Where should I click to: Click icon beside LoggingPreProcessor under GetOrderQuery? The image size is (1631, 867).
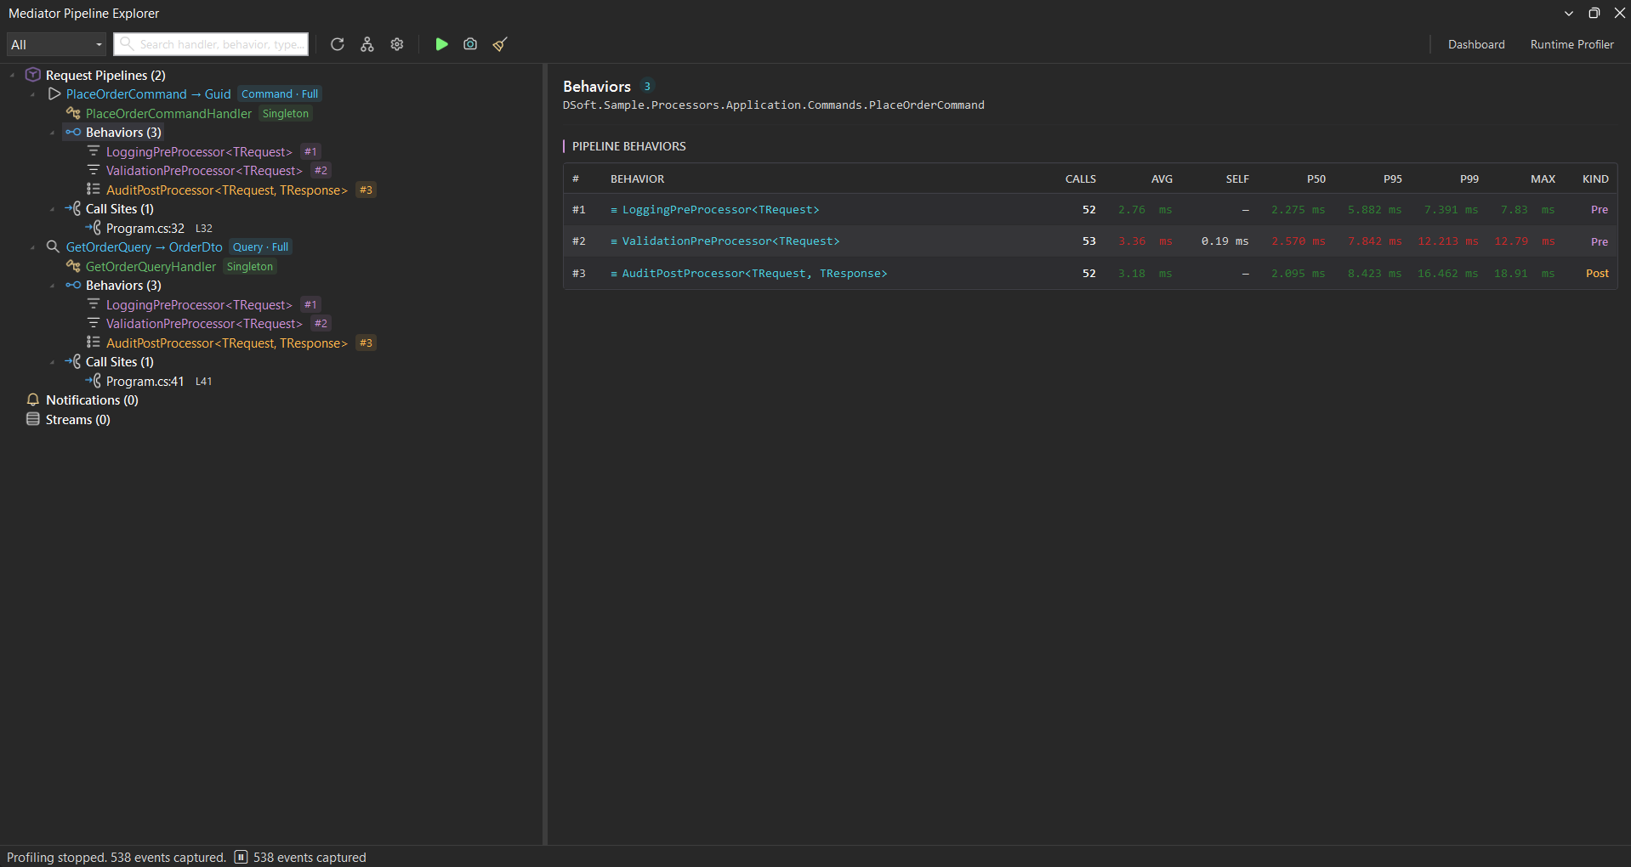click(x=94, y=304)
